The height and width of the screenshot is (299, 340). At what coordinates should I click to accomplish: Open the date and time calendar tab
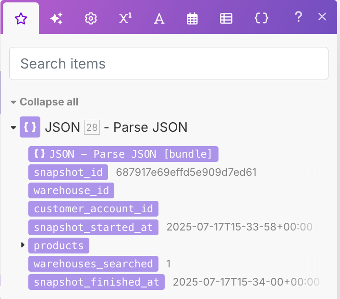(192, 19)
